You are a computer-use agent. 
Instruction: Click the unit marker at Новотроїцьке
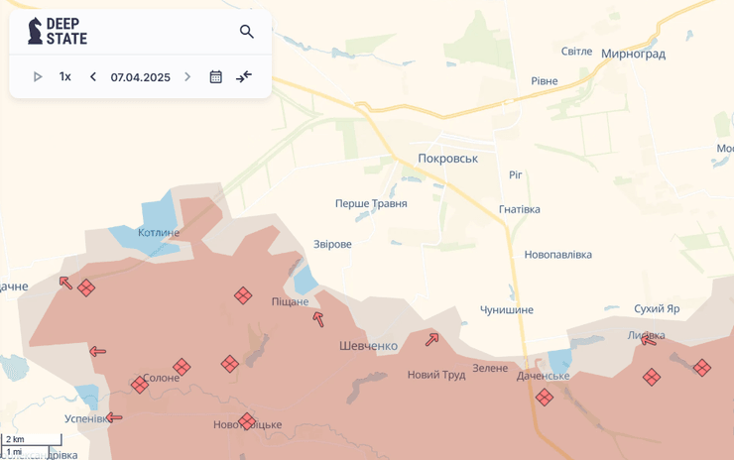coord(247,420)
